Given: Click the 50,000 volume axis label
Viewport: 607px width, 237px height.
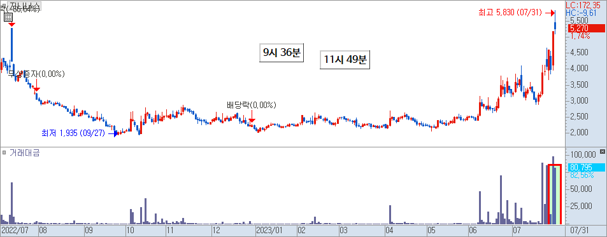Looking at the screenshot, I should (582, 189).
